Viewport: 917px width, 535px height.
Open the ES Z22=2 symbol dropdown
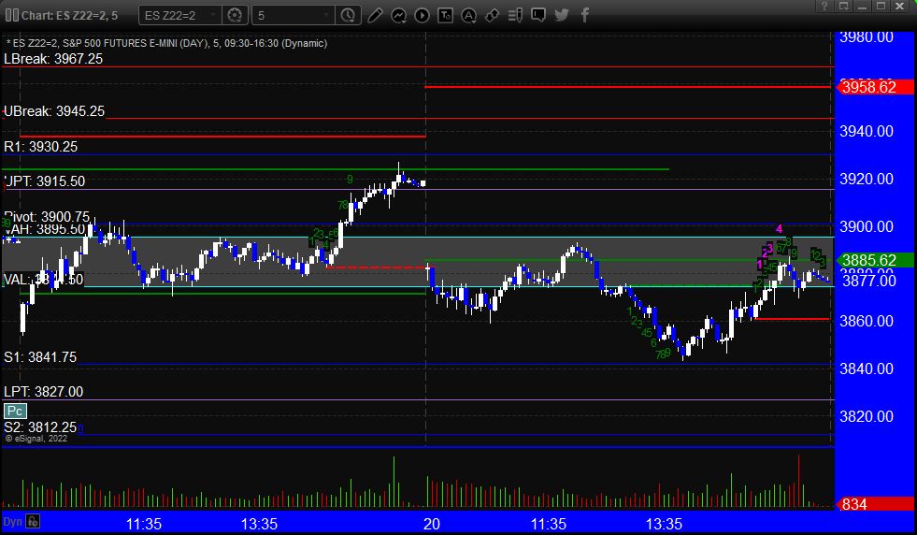(180, 15)
